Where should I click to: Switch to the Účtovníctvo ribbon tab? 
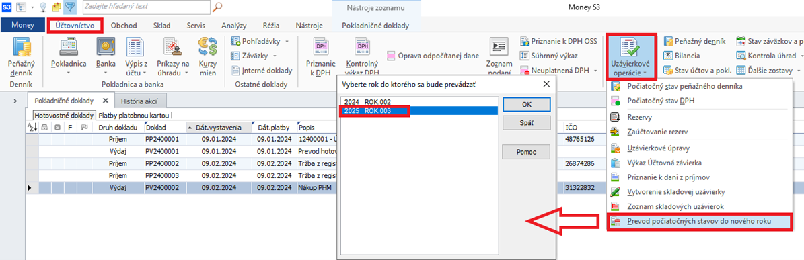75,25
